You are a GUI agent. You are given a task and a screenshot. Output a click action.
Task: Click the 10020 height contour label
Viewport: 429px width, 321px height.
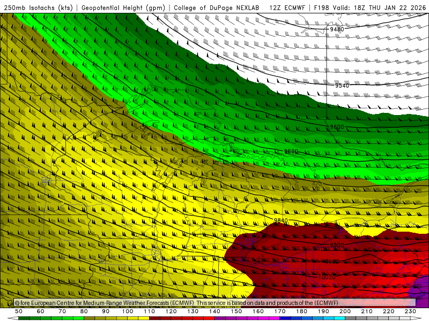coord(327,277)
